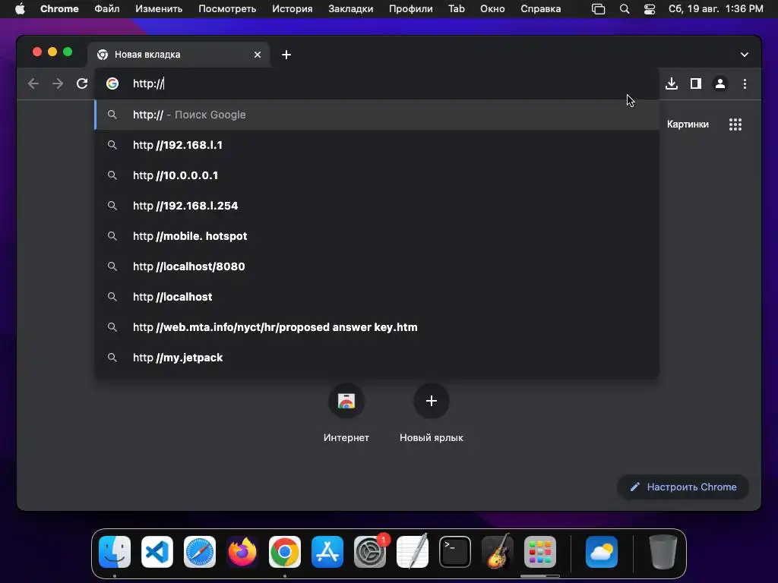The width and height of the screenshot is (778, 583).
Task: Open the Google apps grid
Action: pyautogui.click(x=735, y=124)
